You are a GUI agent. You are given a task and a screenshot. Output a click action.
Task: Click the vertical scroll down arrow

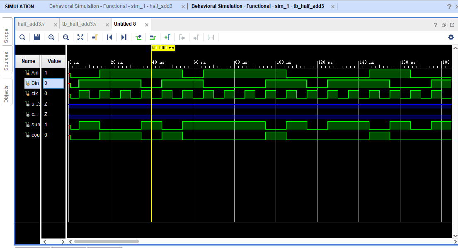(455, 236)
